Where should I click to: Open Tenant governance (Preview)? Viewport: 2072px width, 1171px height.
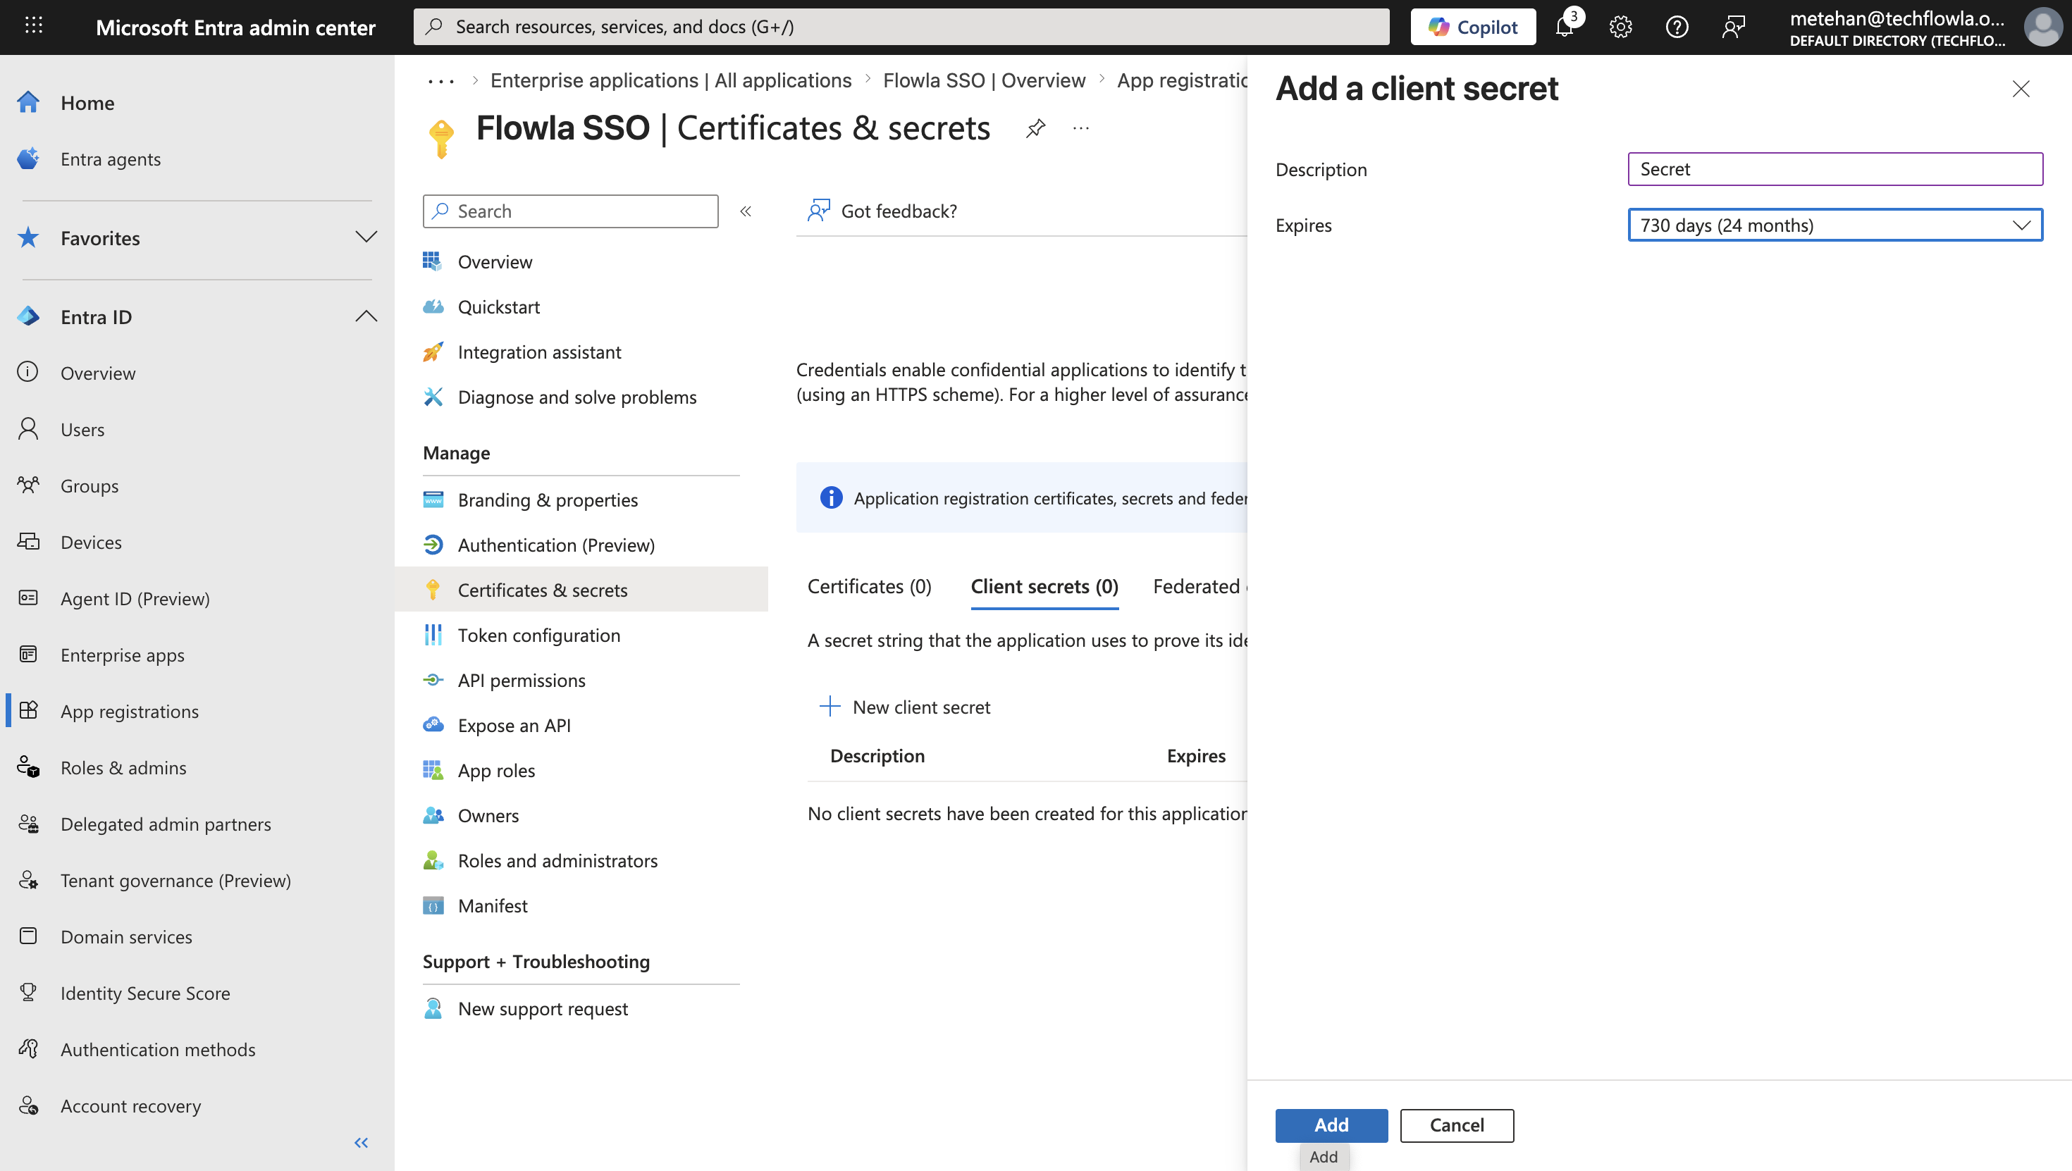click(175, 879)
